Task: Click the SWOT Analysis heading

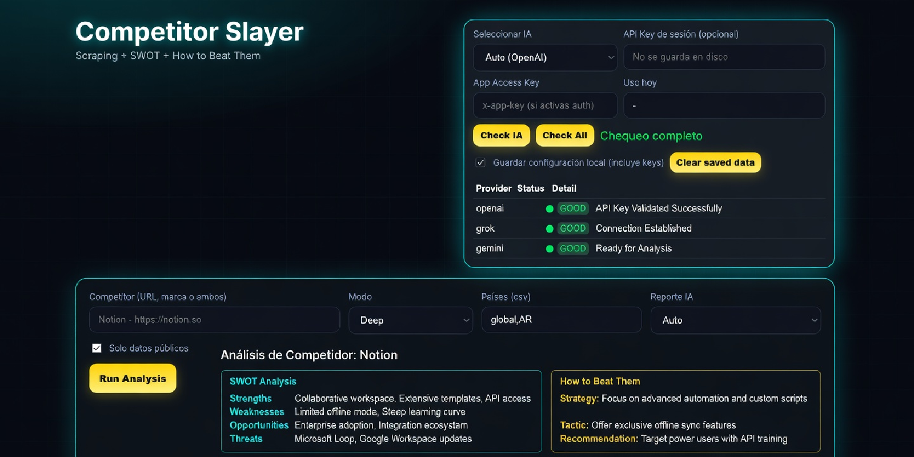Action: [x=263, y=382]
